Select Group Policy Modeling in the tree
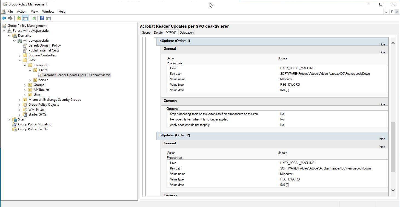 click(x=35, y=124)
